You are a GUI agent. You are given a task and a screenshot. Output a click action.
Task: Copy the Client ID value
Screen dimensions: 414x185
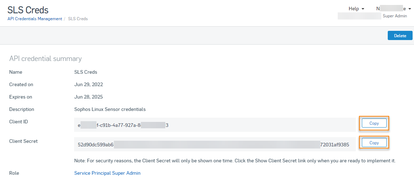(374, 123)
